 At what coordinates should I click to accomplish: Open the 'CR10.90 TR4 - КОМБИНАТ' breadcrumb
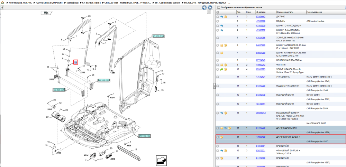point(128,3)
